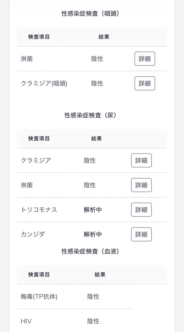This screenshot has height=332, width=184.
Task: Click the カンジダ row label
Action: click(x=33, y=234)
